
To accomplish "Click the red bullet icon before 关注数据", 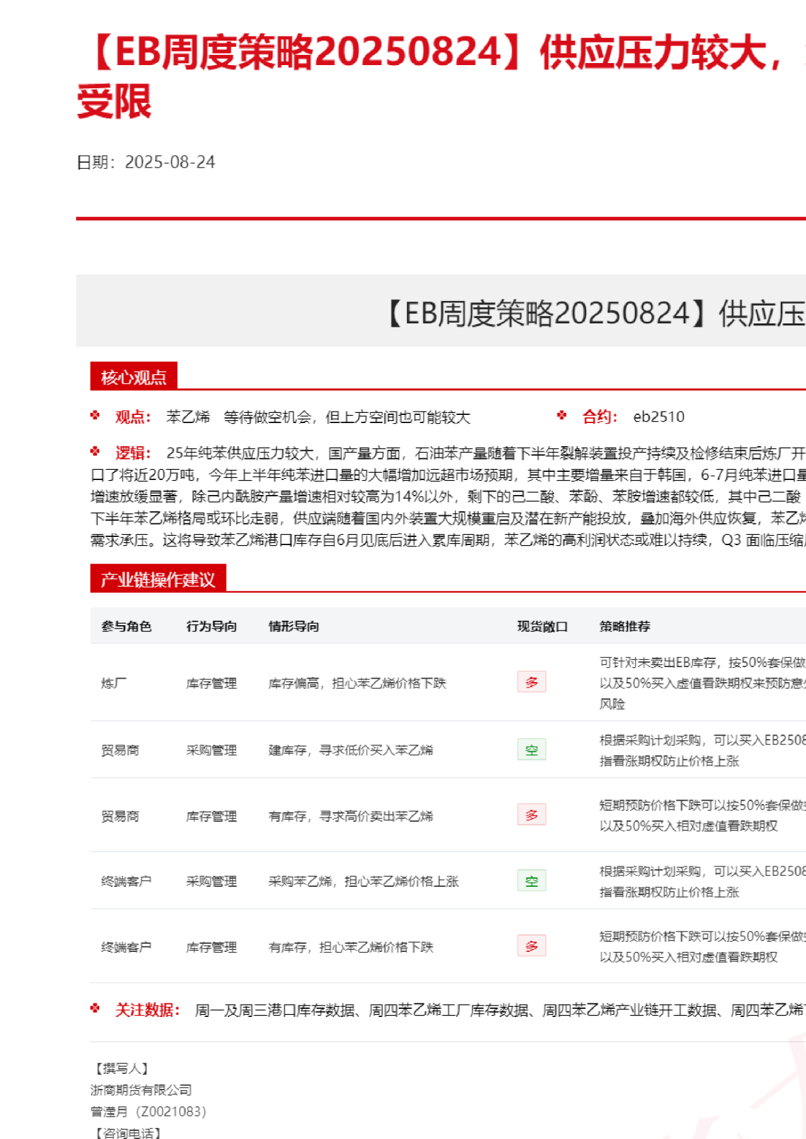I will tap(96, 1009).
